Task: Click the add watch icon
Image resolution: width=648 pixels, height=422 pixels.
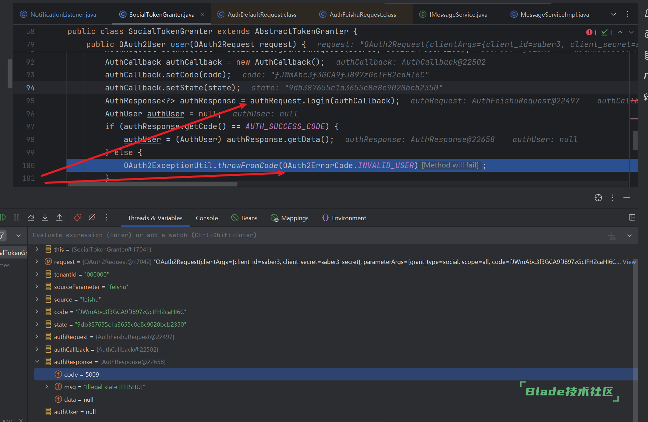Action: point(612,236)
